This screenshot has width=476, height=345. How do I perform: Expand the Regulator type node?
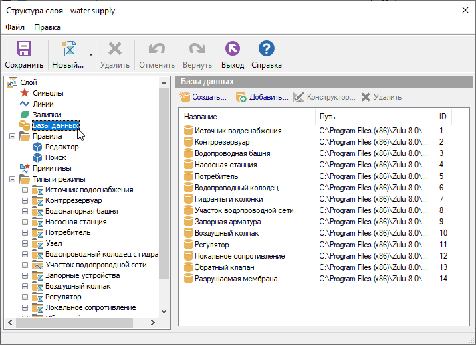tap(25, 297)
